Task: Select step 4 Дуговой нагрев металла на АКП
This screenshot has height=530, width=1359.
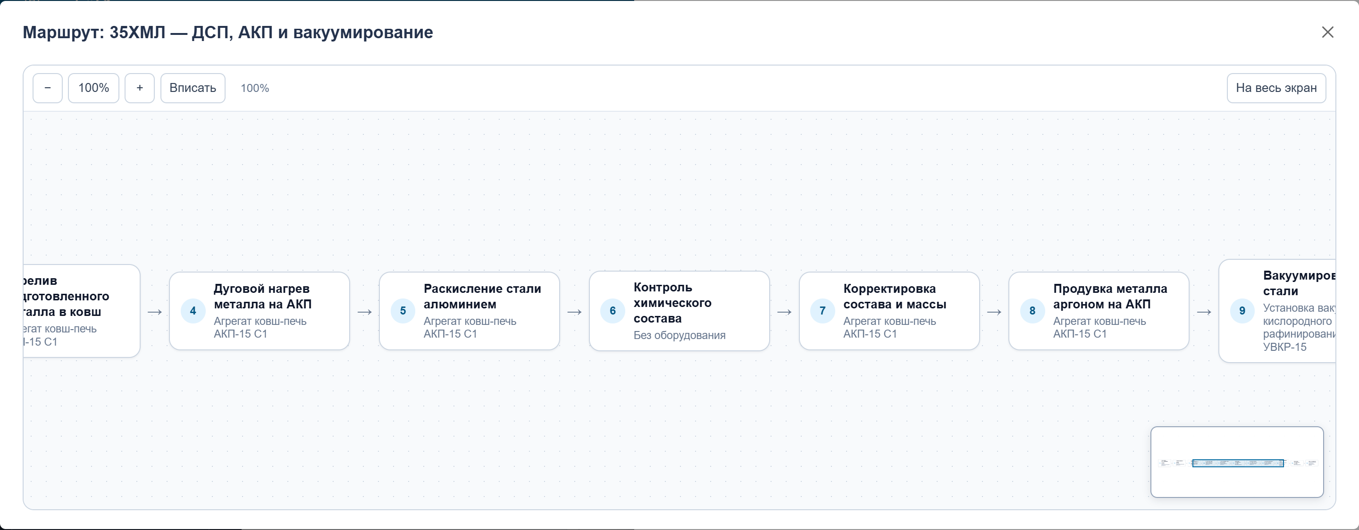Action: tap(259, 311)
